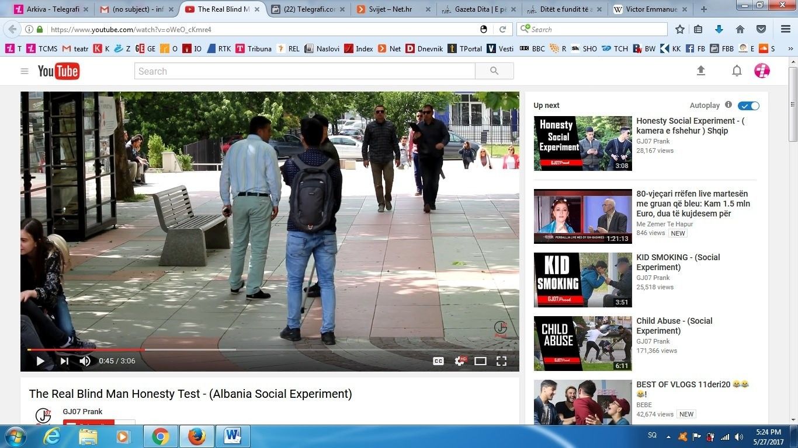Open video quality settings gear
This screenshot has width=798, height=448.
point(460,361)
